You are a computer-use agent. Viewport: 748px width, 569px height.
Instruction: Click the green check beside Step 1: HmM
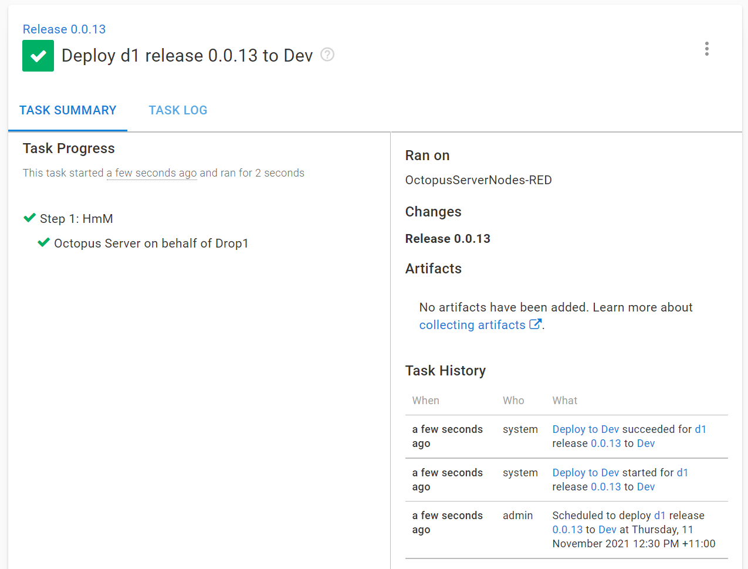[x=30, y=218]
